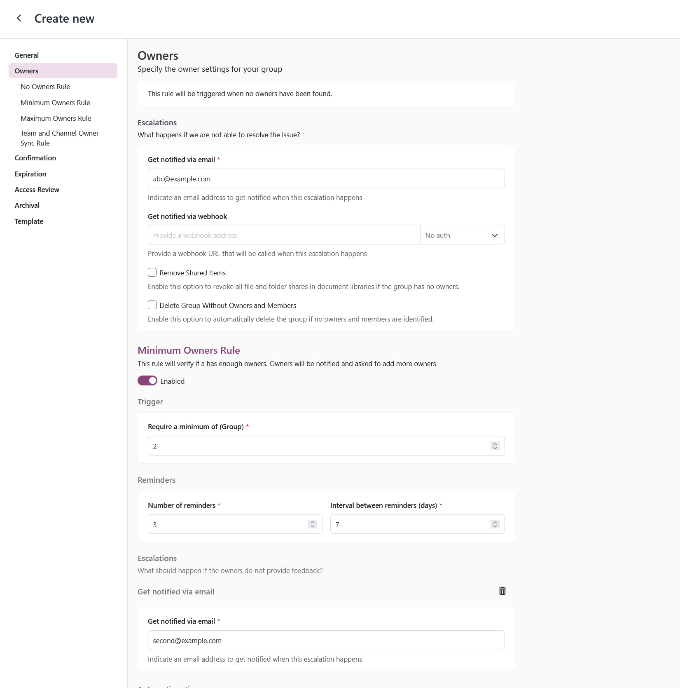680x688 pixels.
Task: Select the Maximum Owners Rule sidebar entry
Action: click(56, 118)
